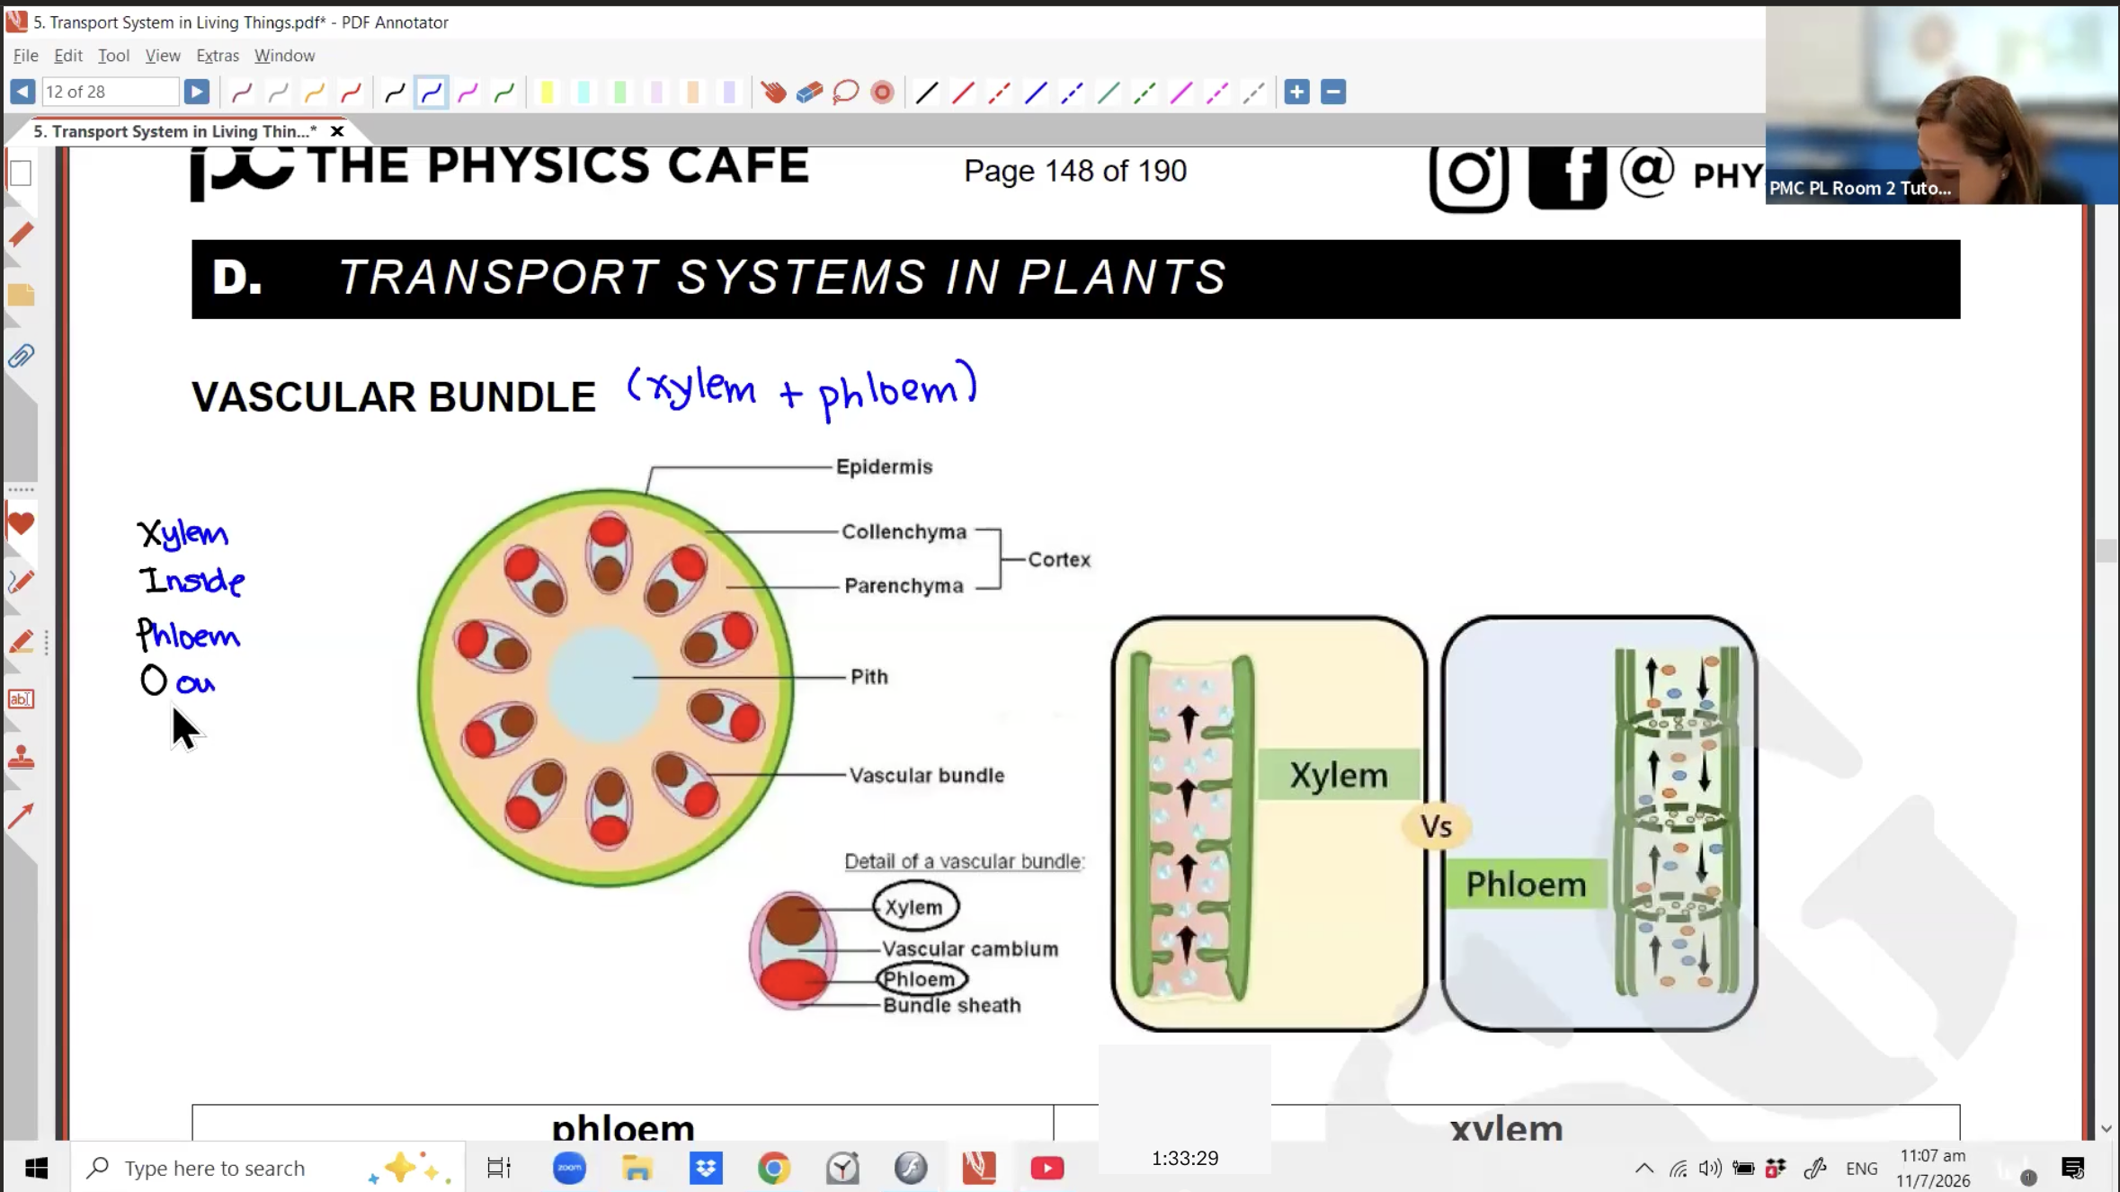Open the Edit menu
Viewport: 2120px width, 1192px height.
coord(68,56)
